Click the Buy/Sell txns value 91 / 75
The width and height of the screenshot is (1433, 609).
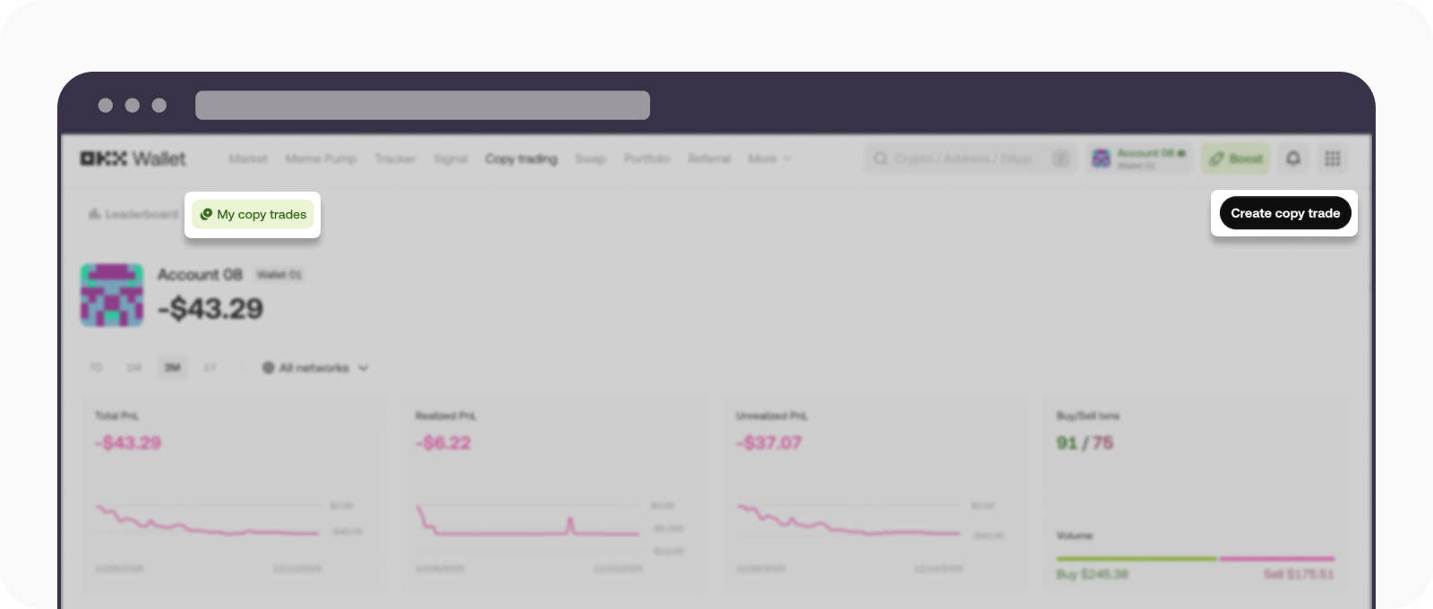[1085, 442]
